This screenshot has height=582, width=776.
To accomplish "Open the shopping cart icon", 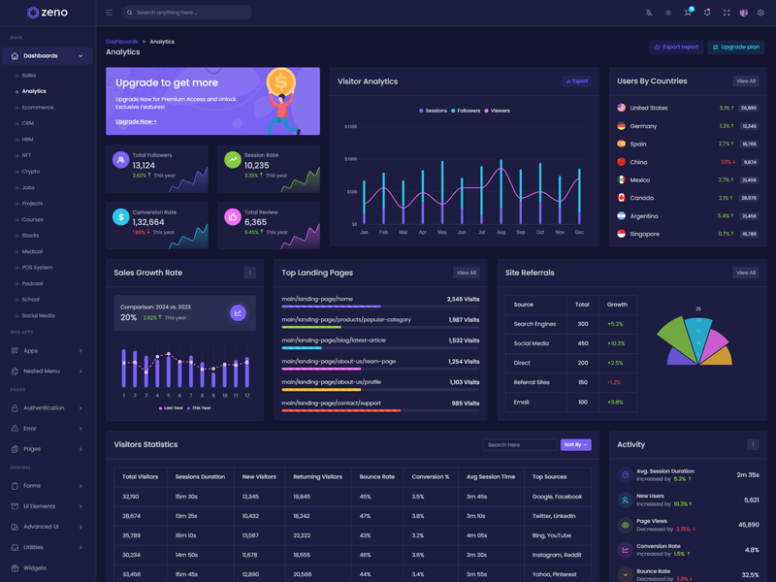I will [x=688, y=13].
